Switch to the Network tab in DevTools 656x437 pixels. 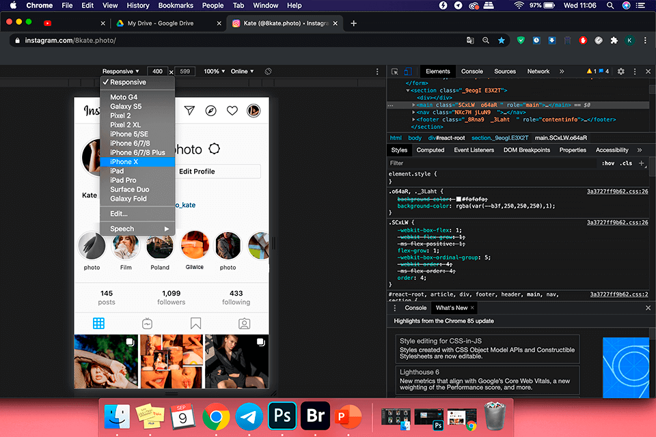(x=538, y=71)
